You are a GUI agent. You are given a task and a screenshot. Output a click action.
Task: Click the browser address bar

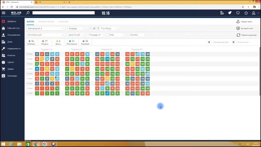coord(128,7)
